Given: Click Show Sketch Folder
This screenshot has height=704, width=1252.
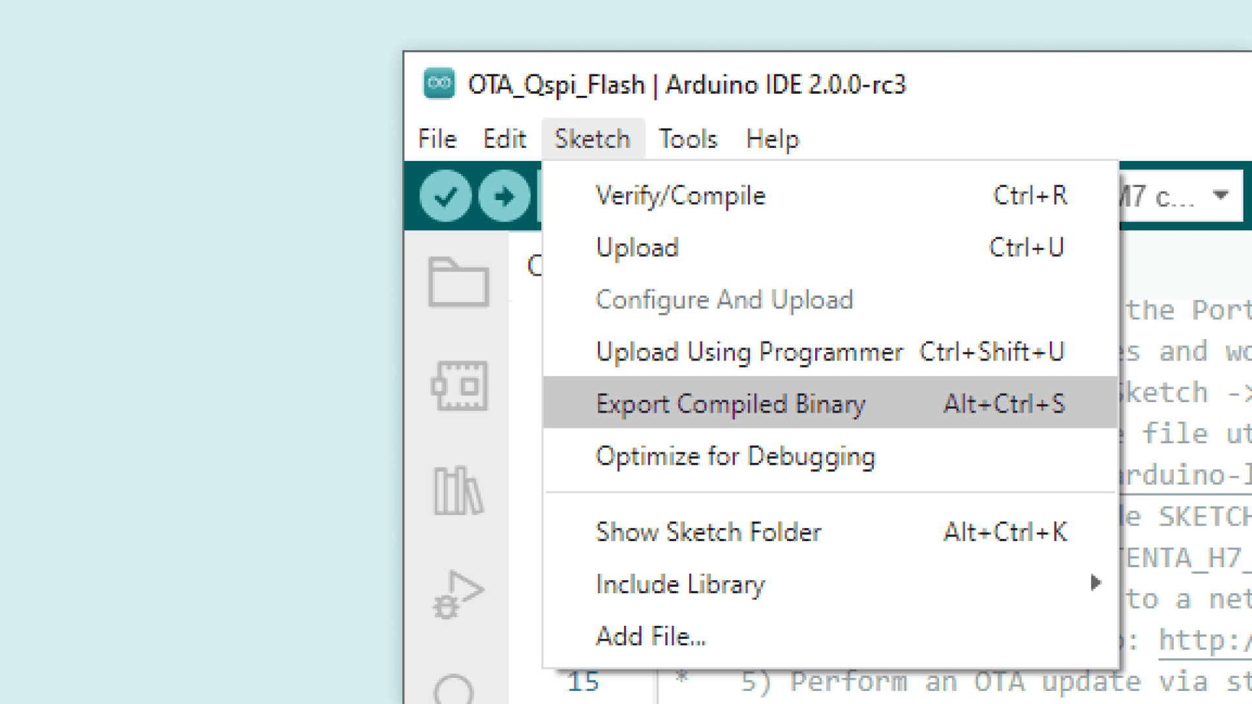Looking at the screenshot, I should pyautogui.click(x=708, y=532).
